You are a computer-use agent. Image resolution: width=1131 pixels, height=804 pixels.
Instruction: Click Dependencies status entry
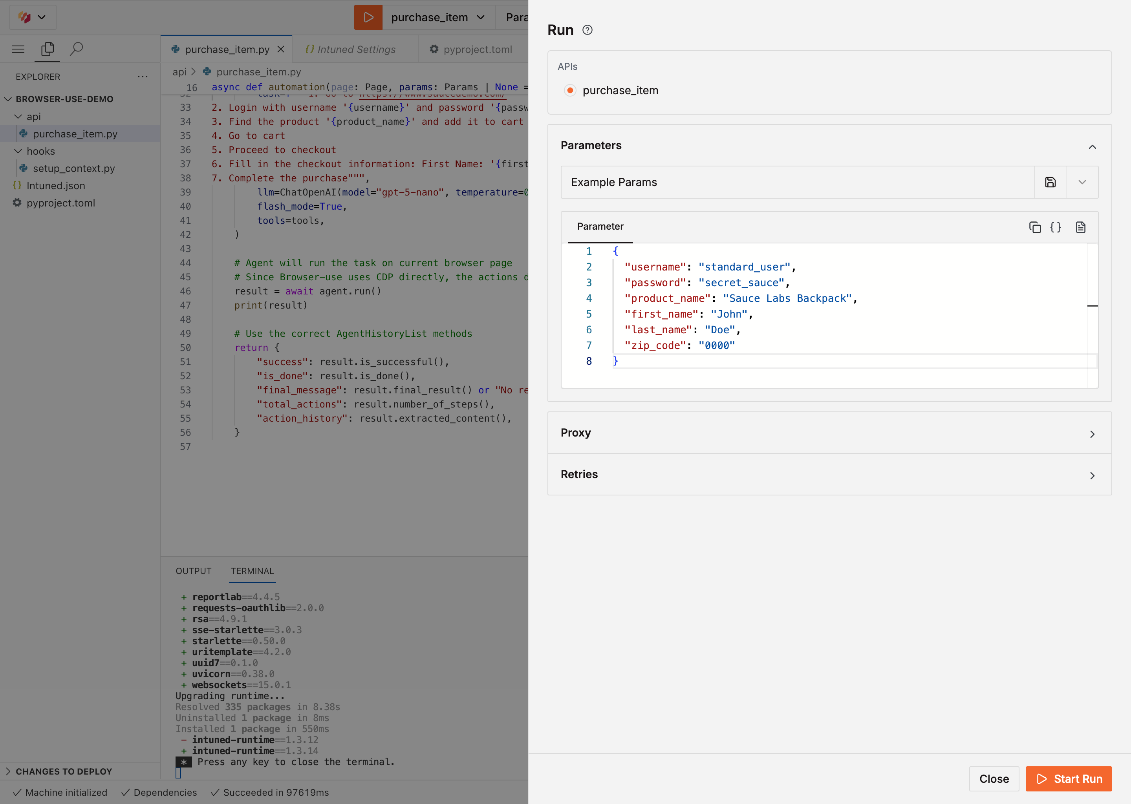click(x=159, y=793)
